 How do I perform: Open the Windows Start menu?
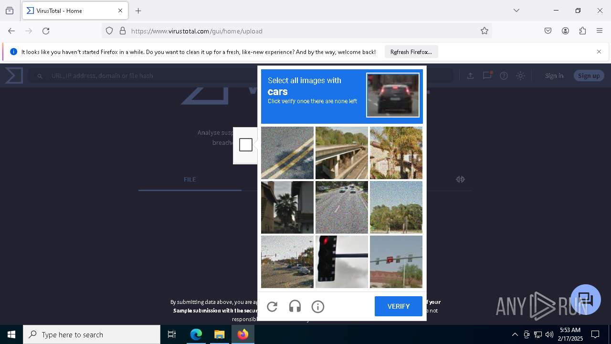pyautogui.click(x=11, y=334)
